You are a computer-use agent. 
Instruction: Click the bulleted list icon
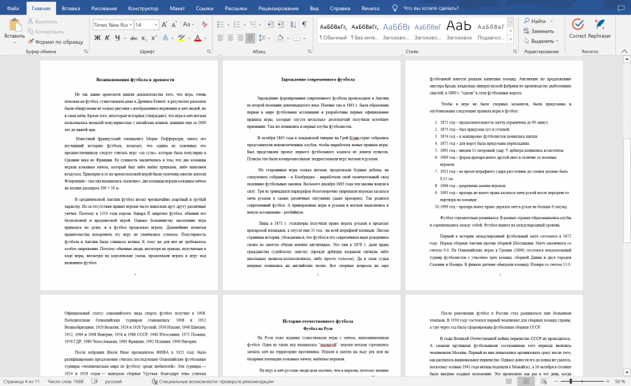[x=220, y=25]
